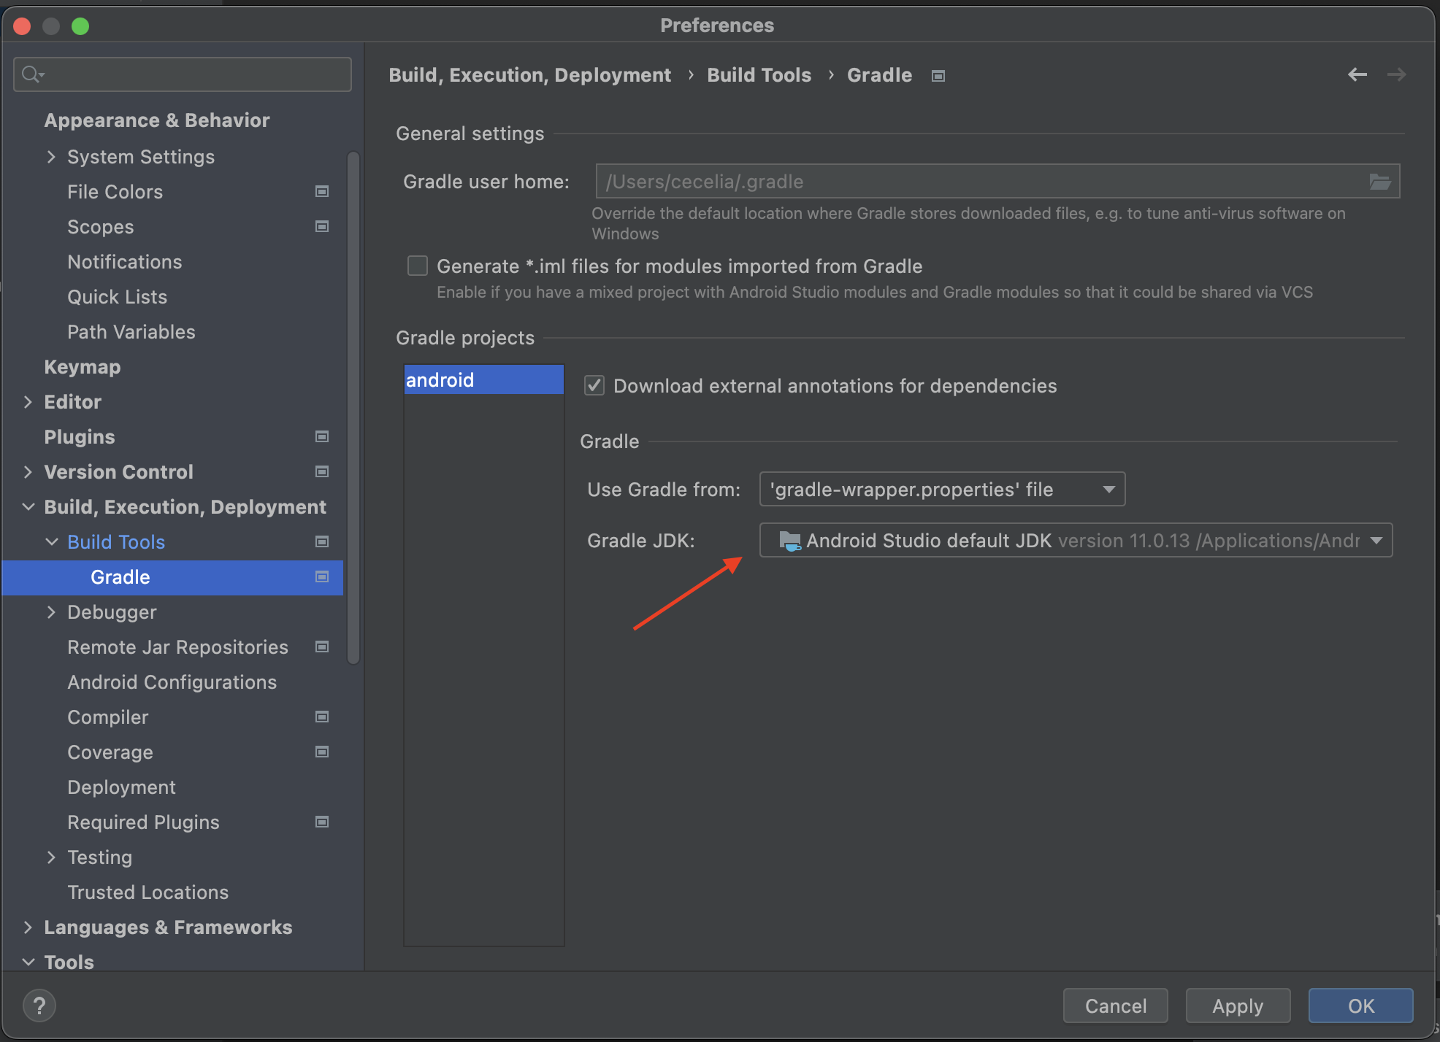Open the Use Gradle from dropdown
Viewport: 1440px width, 1042px height.
1108,489
